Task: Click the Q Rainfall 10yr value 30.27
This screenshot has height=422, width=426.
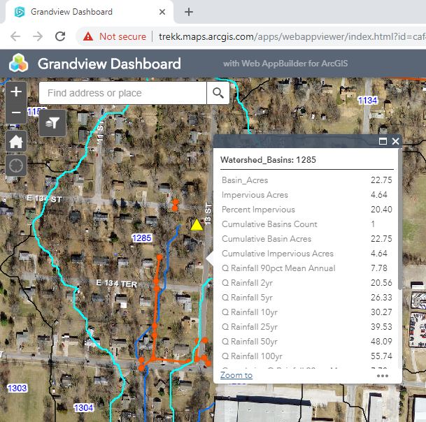Action: pos(381,312)
